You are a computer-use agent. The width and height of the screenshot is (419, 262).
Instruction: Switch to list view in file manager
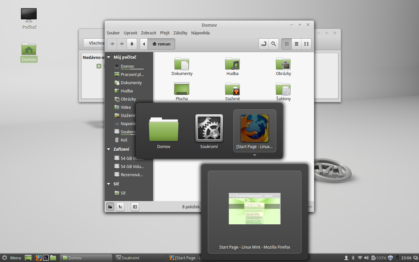296,44
